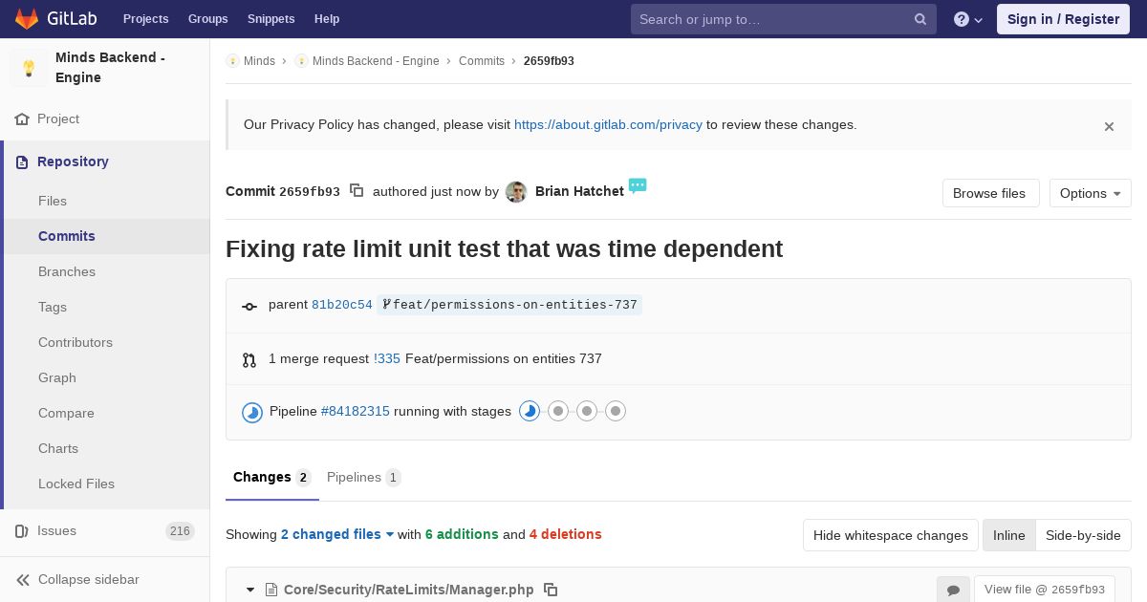The height and width of the screenshot is (602, 1147).
Task: Open the Pipelines tab
Action: (x=363, y=477)
